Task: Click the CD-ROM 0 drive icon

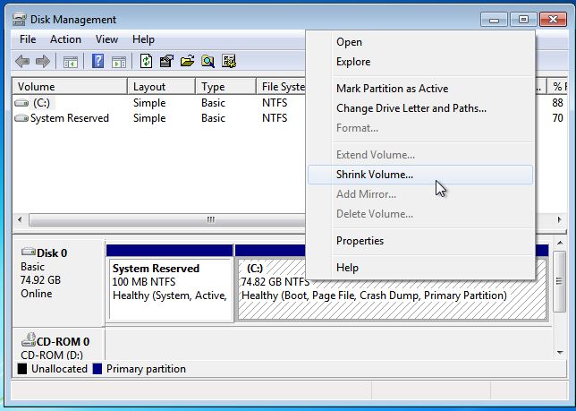Action: pos(29,340)
